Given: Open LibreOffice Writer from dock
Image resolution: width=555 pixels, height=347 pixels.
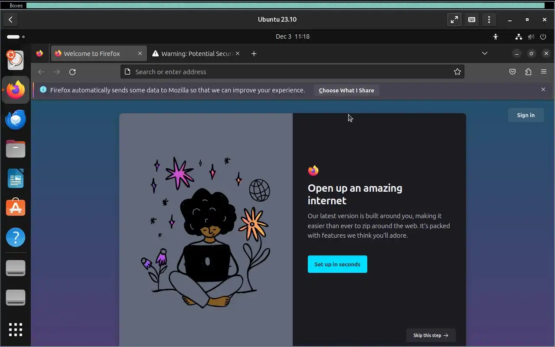Looking at the screenshot, I should 16,178.
